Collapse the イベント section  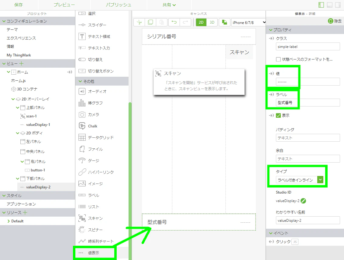(x=271, y=233)
